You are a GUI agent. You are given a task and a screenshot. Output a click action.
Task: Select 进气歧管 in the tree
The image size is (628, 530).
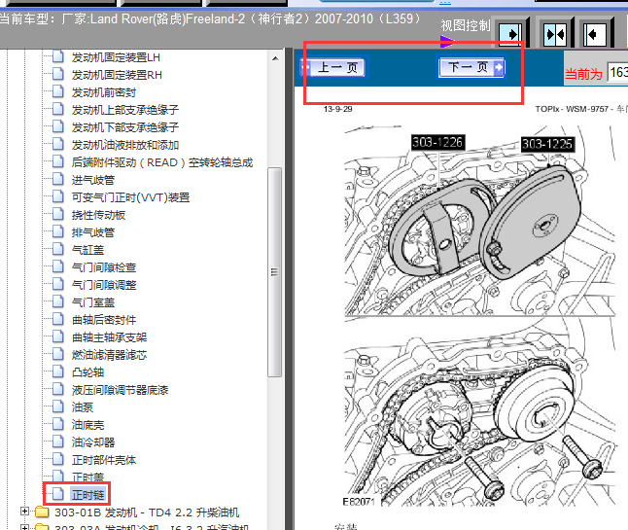(x=93, y=180)
